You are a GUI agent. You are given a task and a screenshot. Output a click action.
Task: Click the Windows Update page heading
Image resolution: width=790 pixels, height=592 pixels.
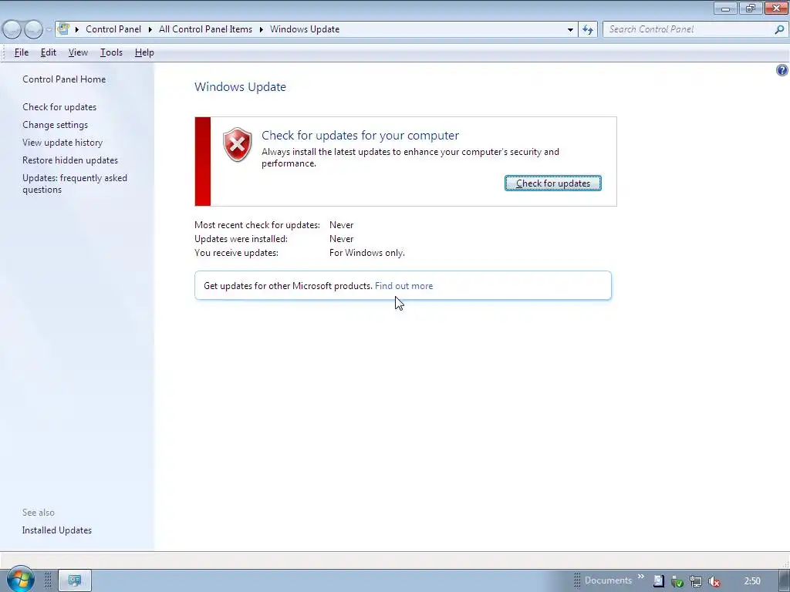241,86
